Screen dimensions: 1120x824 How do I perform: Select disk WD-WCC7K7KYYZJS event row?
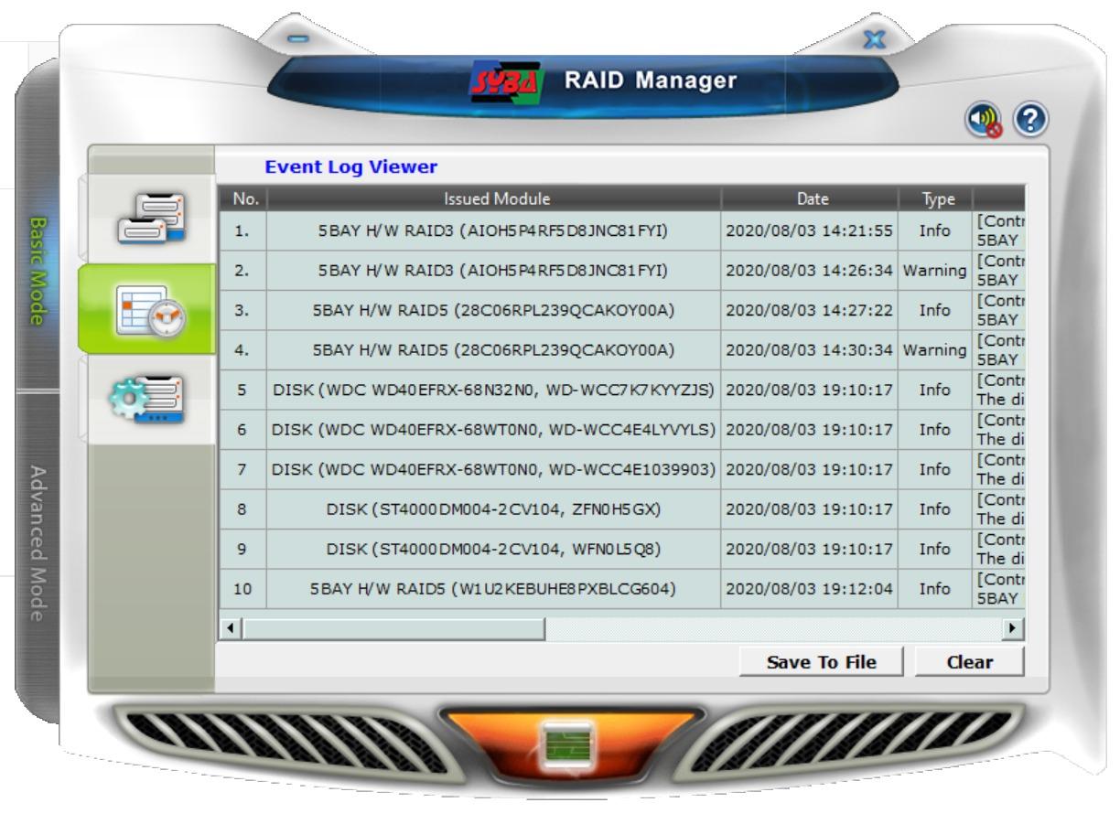click(620, 391)
